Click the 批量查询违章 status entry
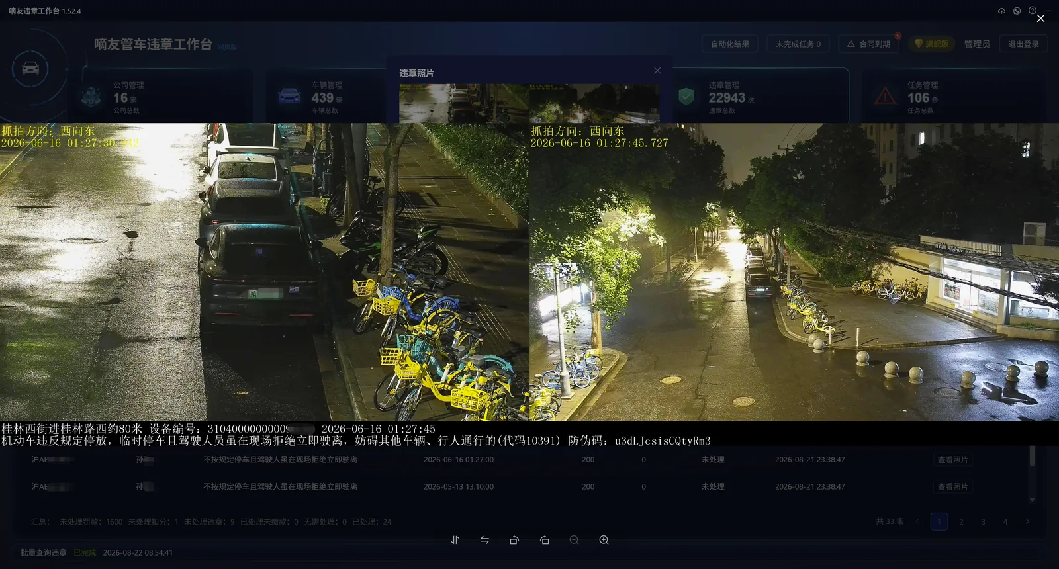Viewport: 1059px width, 569px height. point(43,552)
